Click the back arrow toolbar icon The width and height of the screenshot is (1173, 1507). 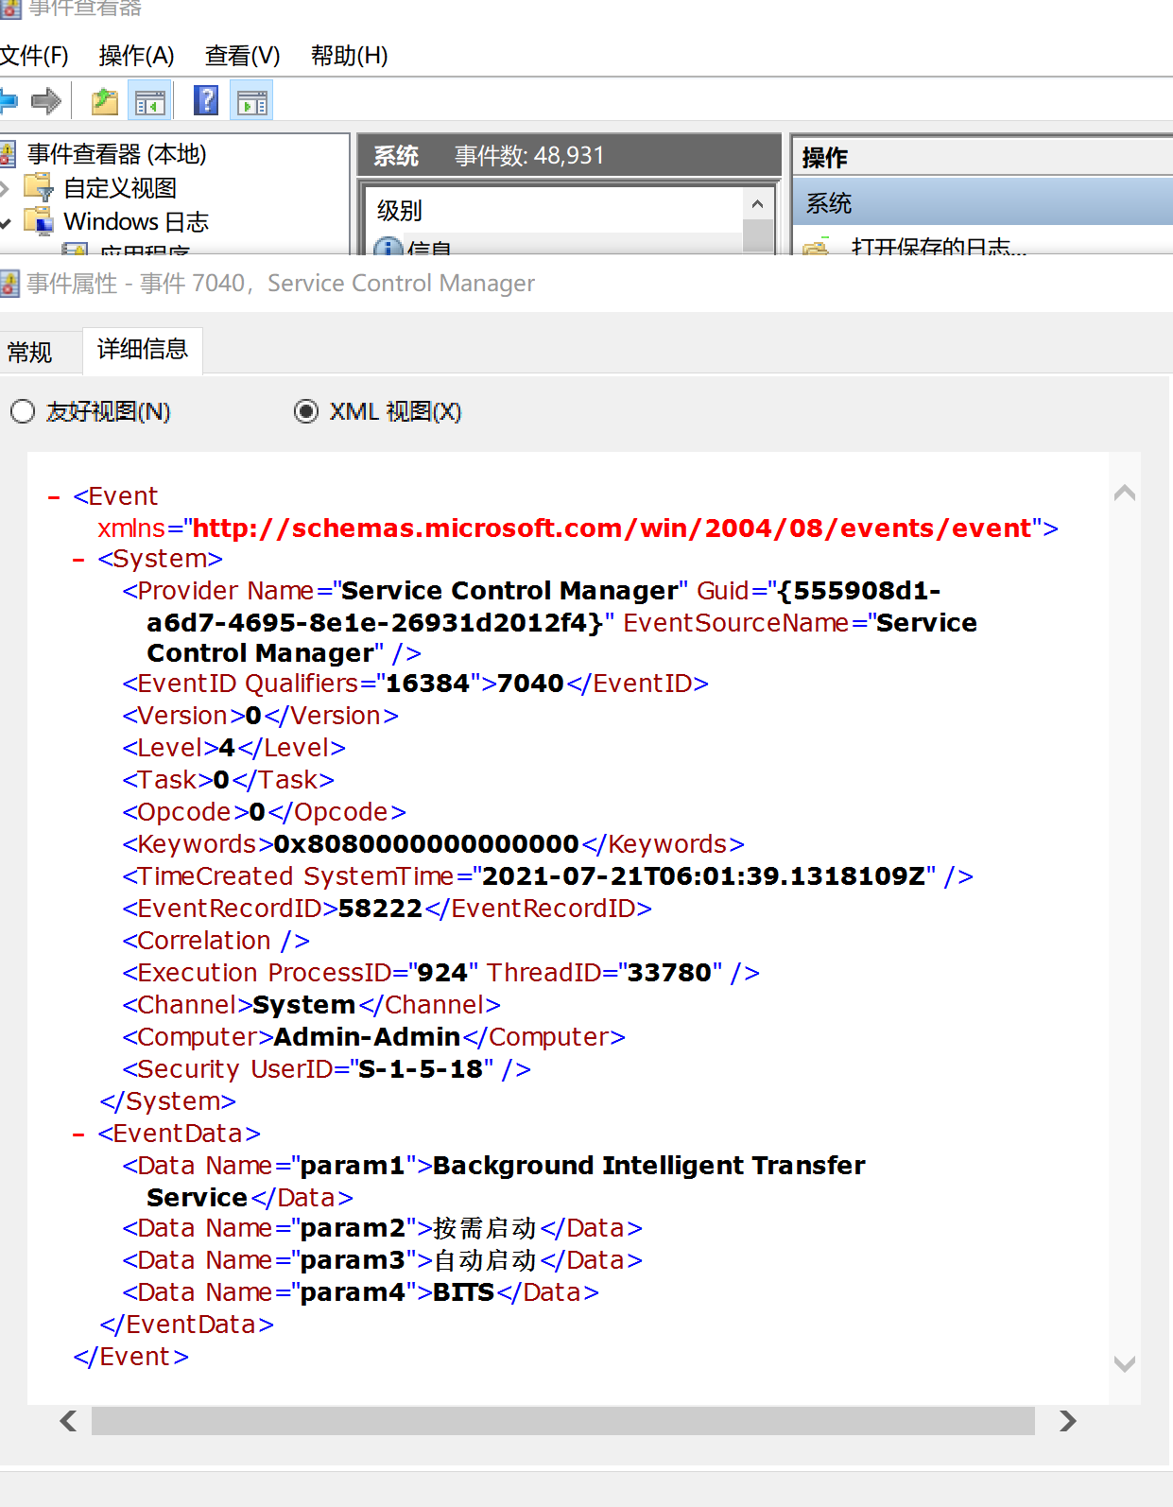pyautogui.click(x=8, y=100)
